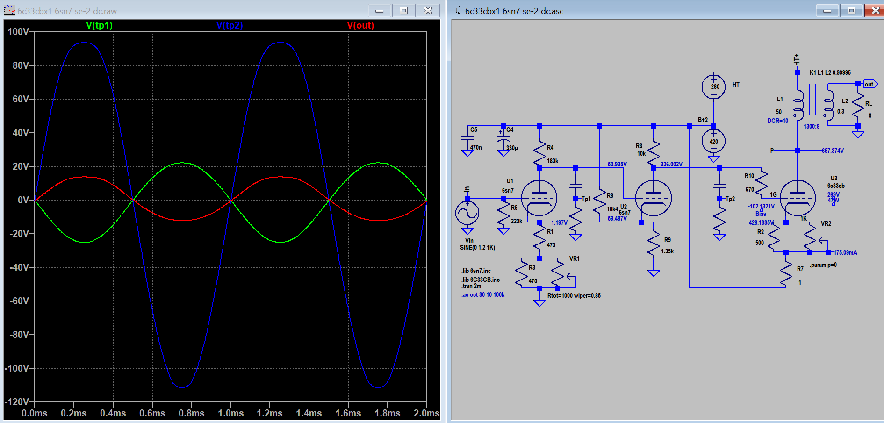Select the R5 220k grid resistor
The image size is (884, 423).
503,214
